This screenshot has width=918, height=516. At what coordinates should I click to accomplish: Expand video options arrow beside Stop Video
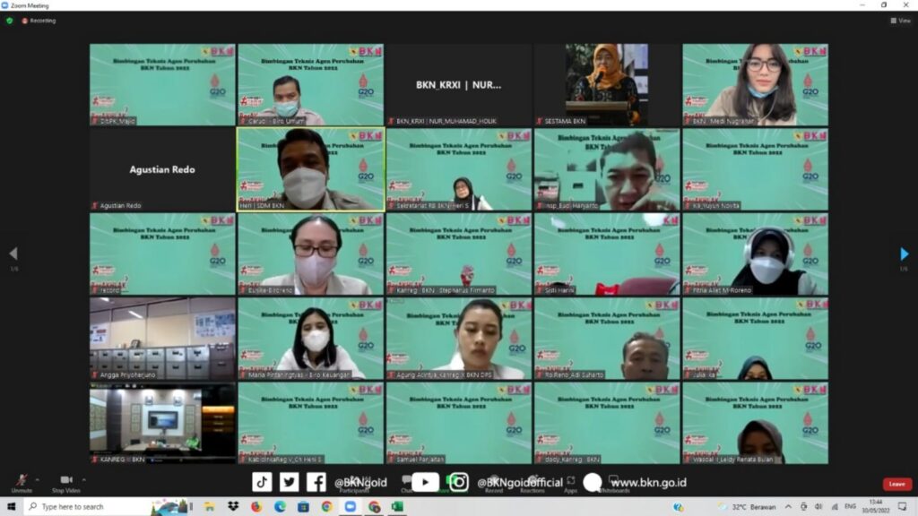(84, 479)
